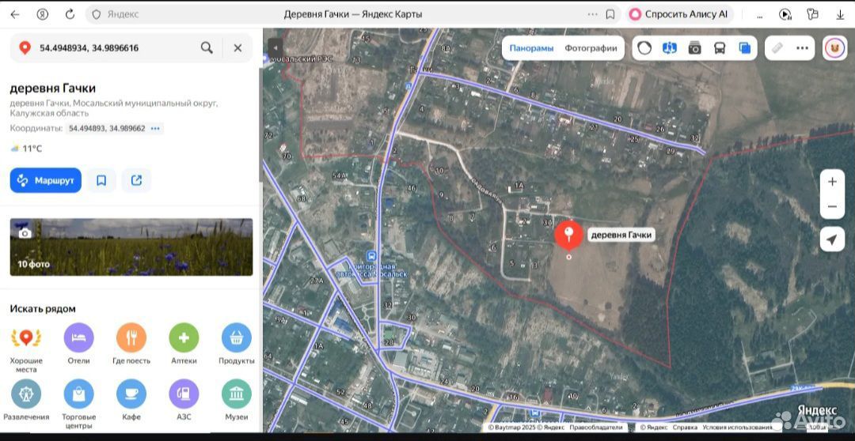This screenshot has width=855, height=441.
Task: Collapse the side panel with the arrow tab
Action: (276, 47)
